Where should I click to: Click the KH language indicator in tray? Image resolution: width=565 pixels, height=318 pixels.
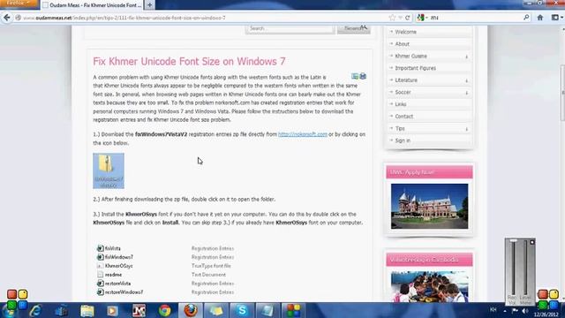[493, 310]
